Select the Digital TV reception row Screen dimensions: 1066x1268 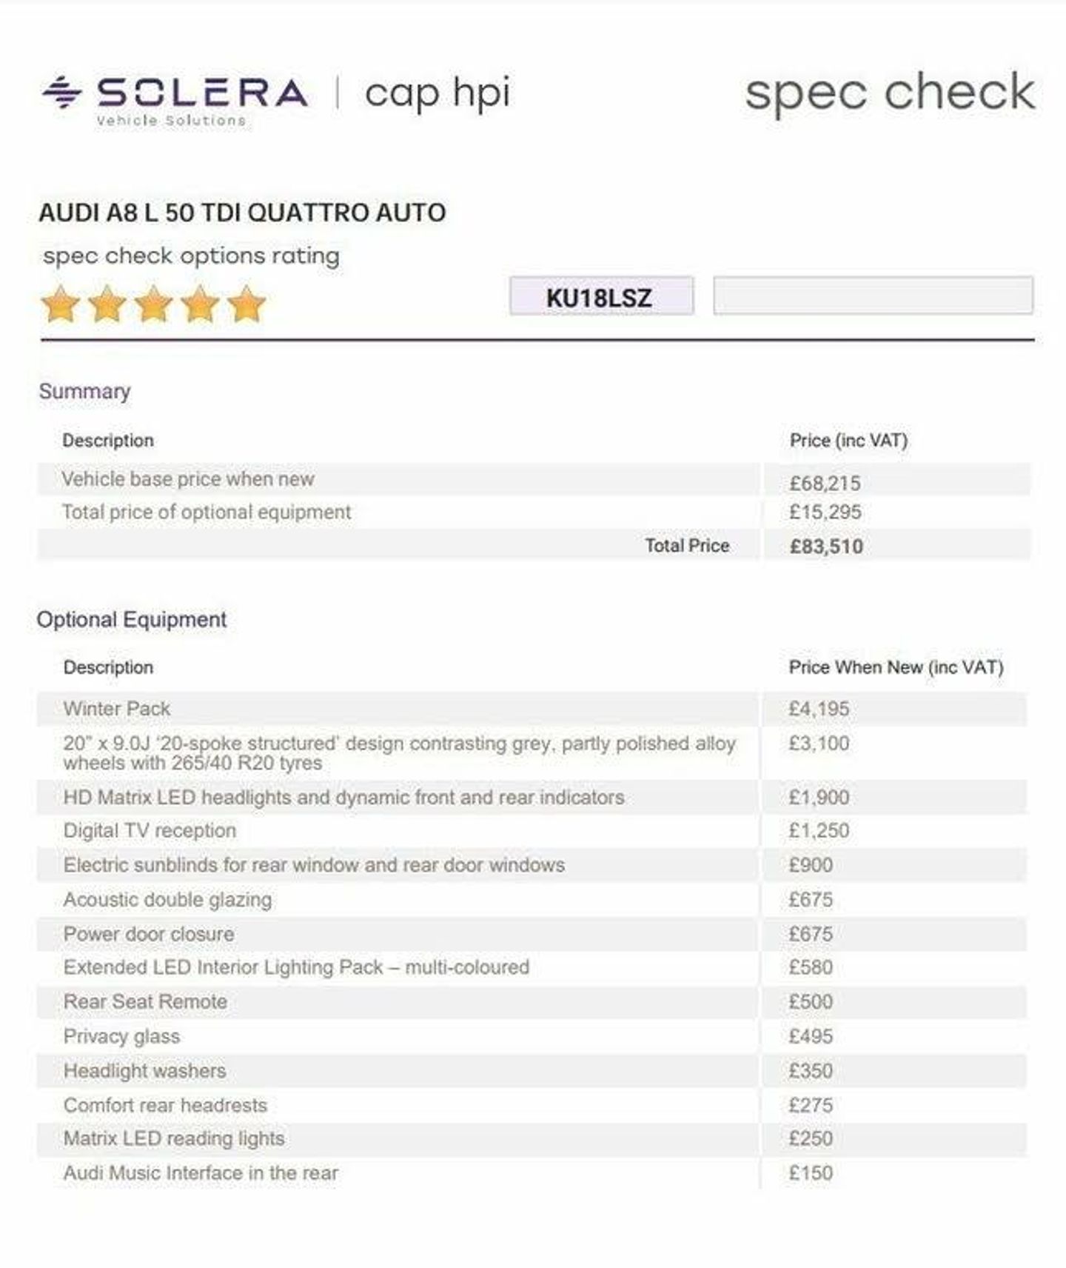532,831
